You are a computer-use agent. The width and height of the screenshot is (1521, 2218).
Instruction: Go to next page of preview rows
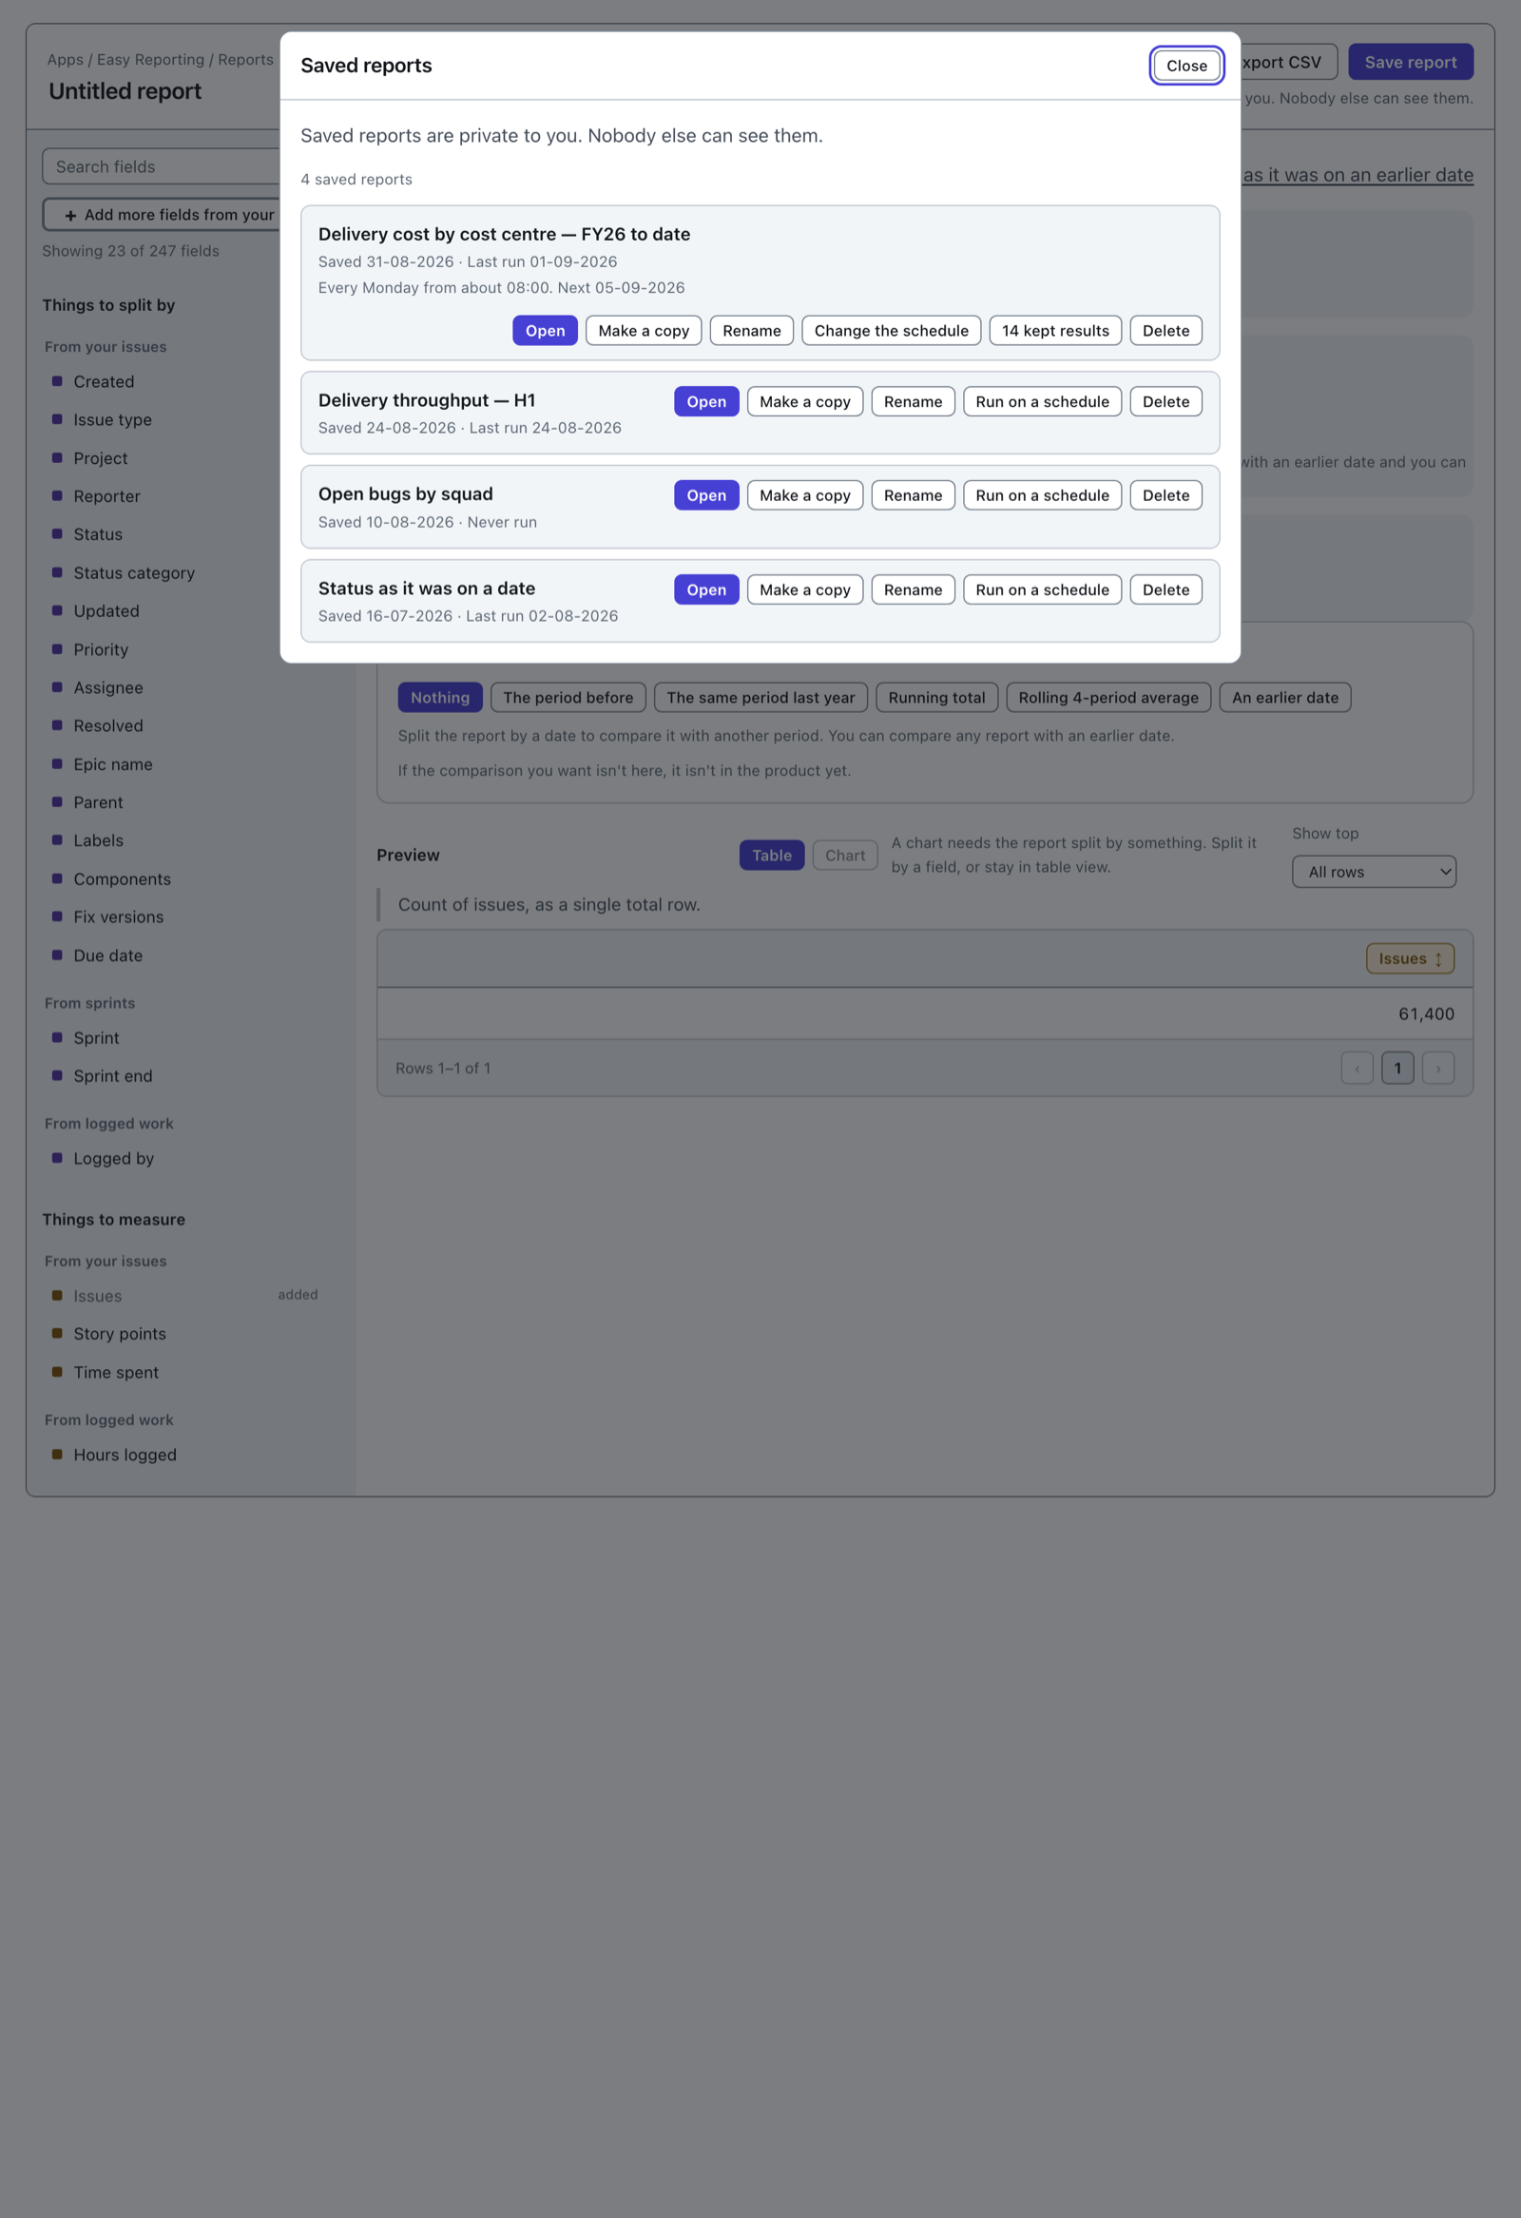click(x=1438, y=1068)
